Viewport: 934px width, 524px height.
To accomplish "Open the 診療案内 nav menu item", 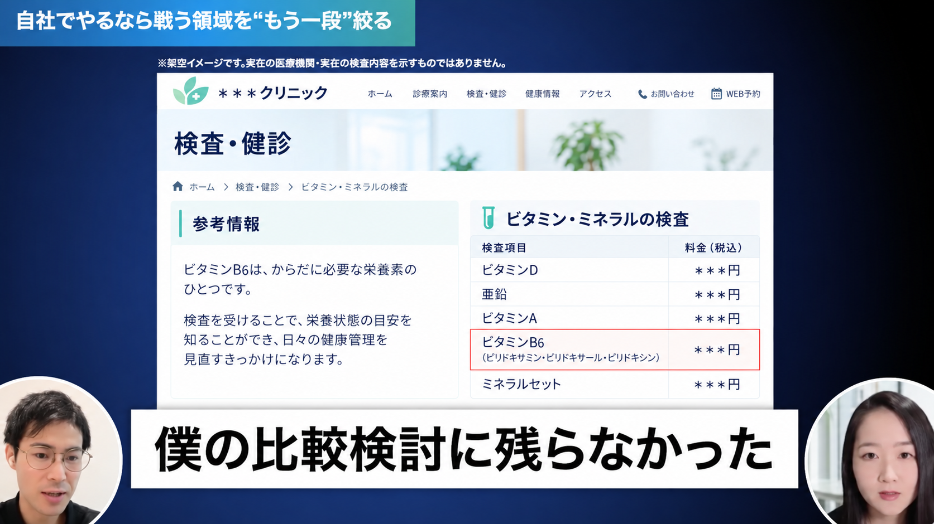I will tap(430, 94).
